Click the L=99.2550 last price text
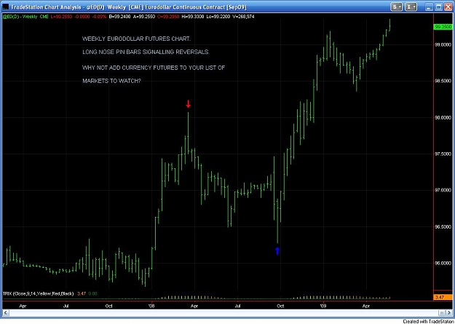The height and width of the screenshot is (324, 455). tap(60, 17)
